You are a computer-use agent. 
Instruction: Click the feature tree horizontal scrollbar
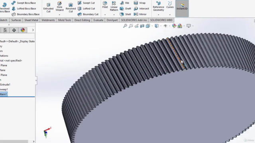tap(14, 141)
